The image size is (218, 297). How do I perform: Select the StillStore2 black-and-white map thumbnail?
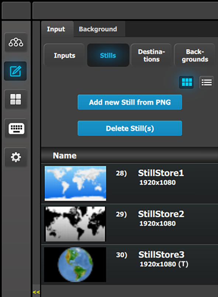[75, 224]
